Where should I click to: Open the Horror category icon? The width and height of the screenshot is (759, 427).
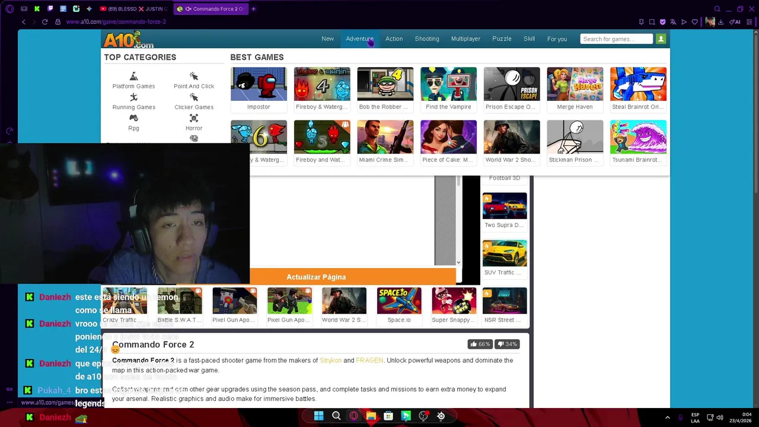click(x=193, y=118)
